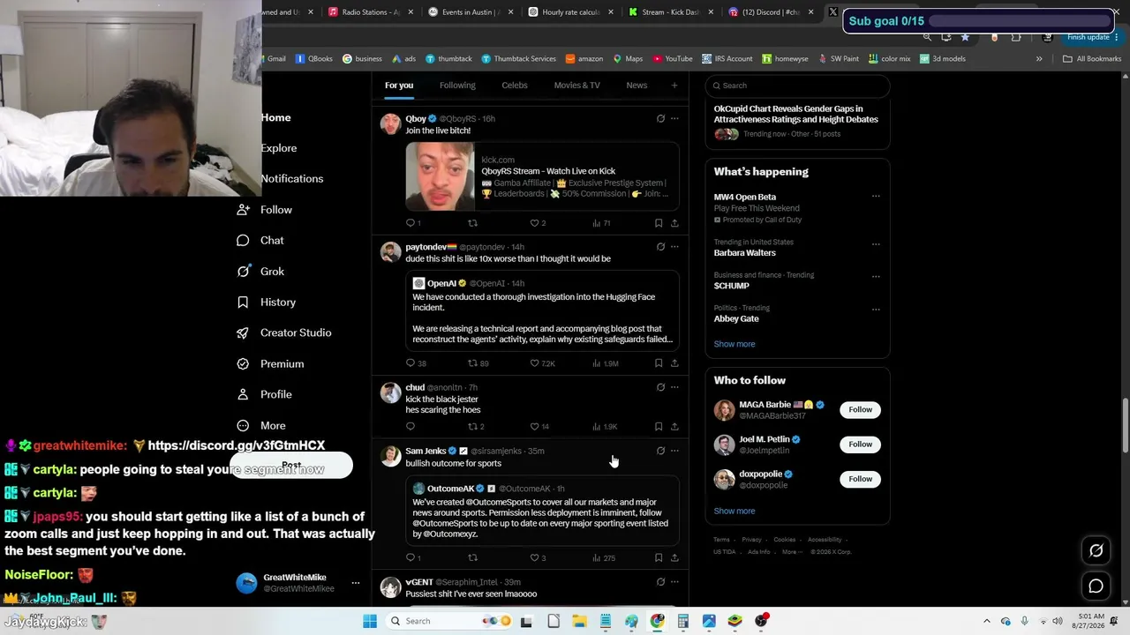Reply to Qboy's post
This screenshot has height=635, width=1130.
pos(411,223)
